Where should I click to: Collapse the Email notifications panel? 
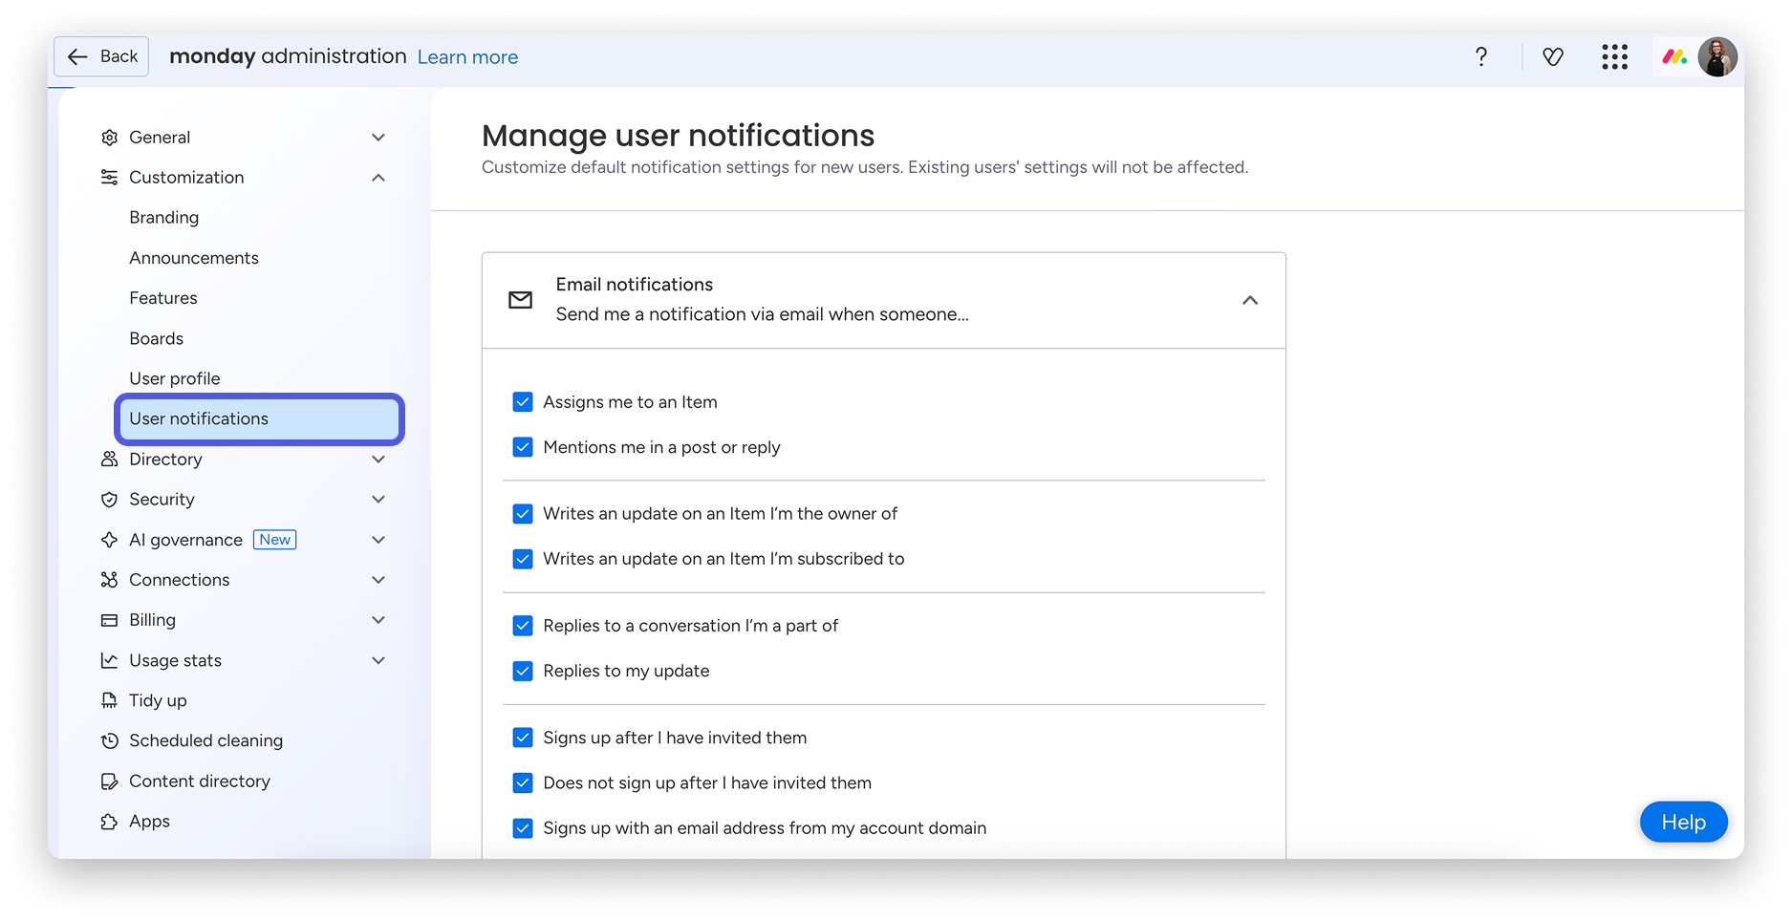(1250, 300)
